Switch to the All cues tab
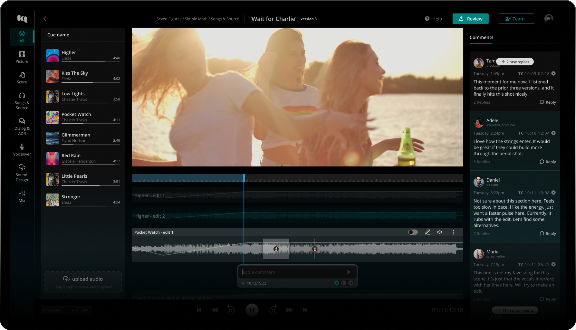 click(x=22, y=36)
